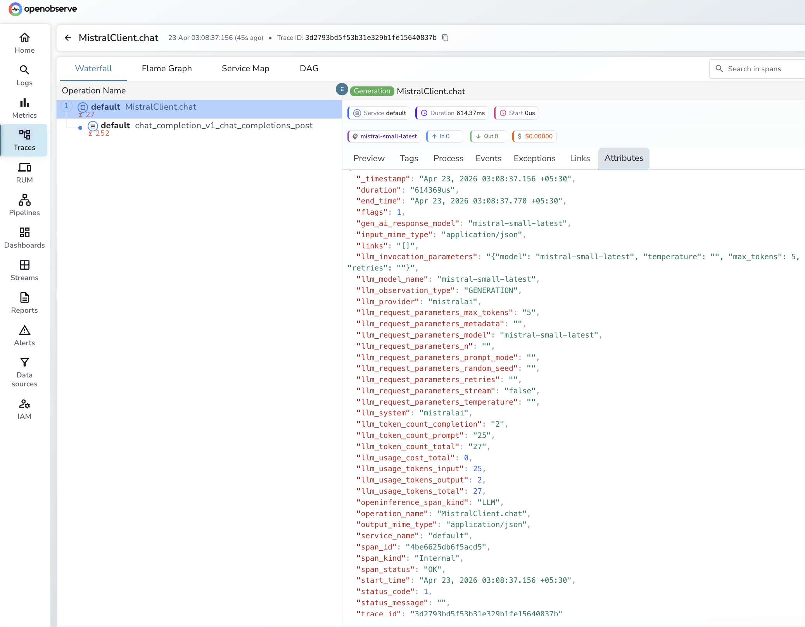
Task: Copy the trace ID using the copy icon
Action: point(445,38)
